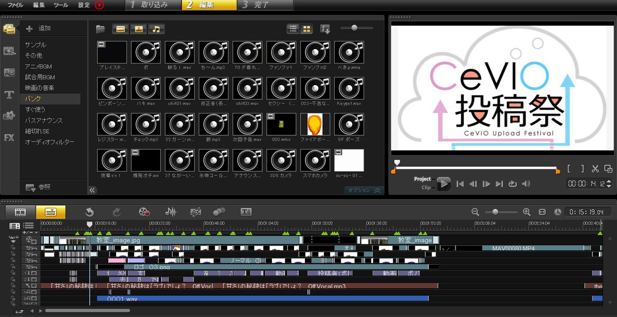Click the preview scrubber bar
This screenshot has height=317, width=617.
pos(477,168)
